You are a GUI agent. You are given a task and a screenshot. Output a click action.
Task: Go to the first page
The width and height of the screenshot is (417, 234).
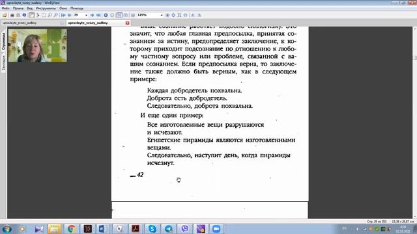[x=63, y=15]
